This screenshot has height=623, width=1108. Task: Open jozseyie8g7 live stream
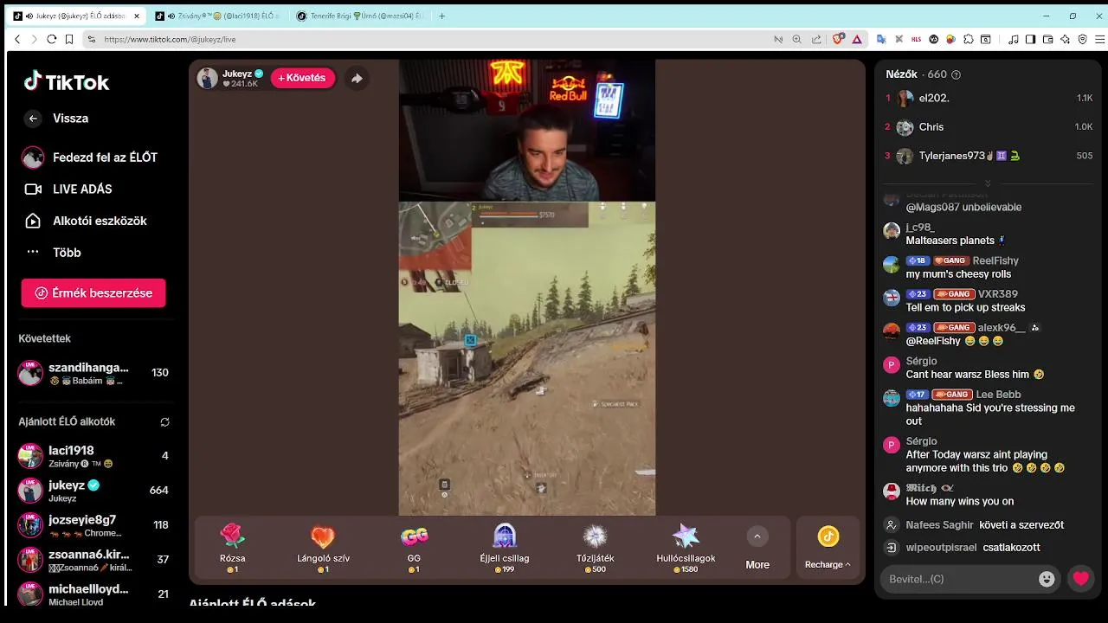click(93, 525)
